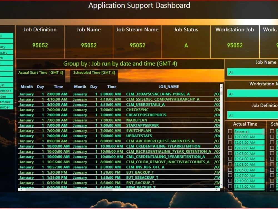
Task: Select the CREATEPOSTREPORTS job row
Action: click(x=119, y=115)
